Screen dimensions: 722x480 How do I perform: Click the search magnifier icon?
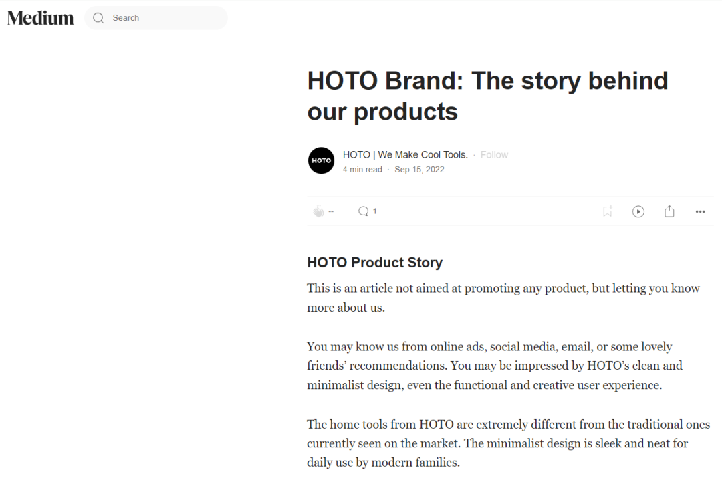point(98,18)
